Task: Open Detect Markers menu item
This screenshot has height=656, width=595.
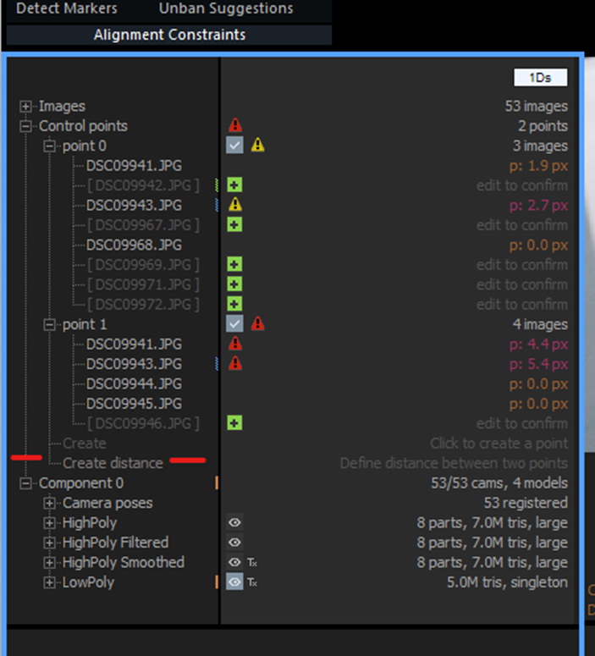Action: (67, 9)
